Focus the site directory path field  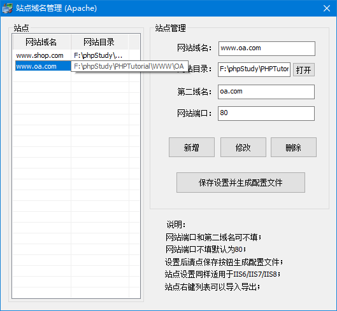click(254, 69)
